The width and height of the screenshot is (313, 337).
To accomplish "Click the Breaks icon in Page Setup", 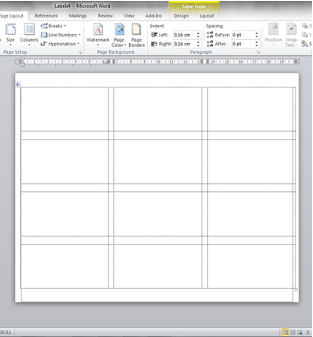I will pos(44,26).
